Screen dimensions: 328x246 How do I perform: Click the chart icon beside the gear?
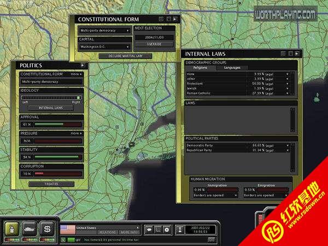coord(158,230)
